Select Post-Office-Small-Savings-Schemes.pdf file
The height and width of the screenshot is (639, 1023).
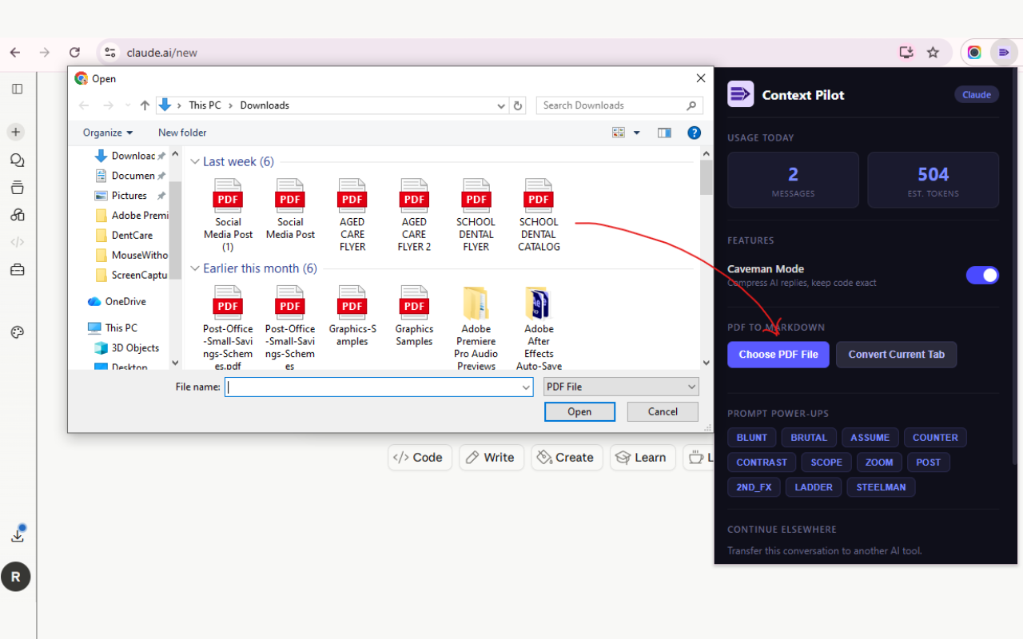point(229,328)
